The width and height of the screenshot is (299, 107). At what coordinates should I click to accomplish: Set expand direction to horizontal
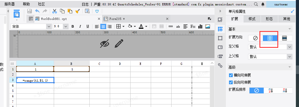coord(284,38)
